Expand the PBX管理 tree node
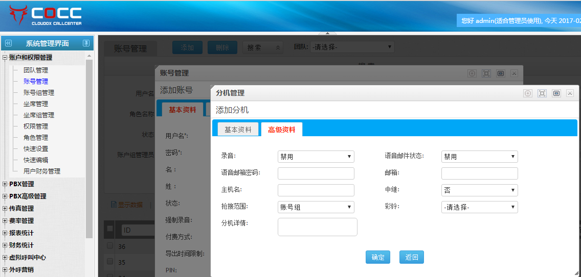The width and height of the screenshot is (581, 277). [x=5, y=184]
